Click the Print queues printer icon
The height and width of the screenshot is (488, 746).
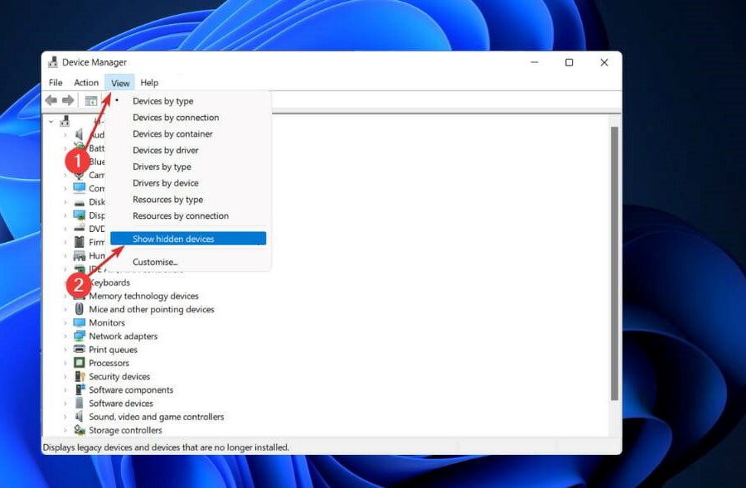80,350
